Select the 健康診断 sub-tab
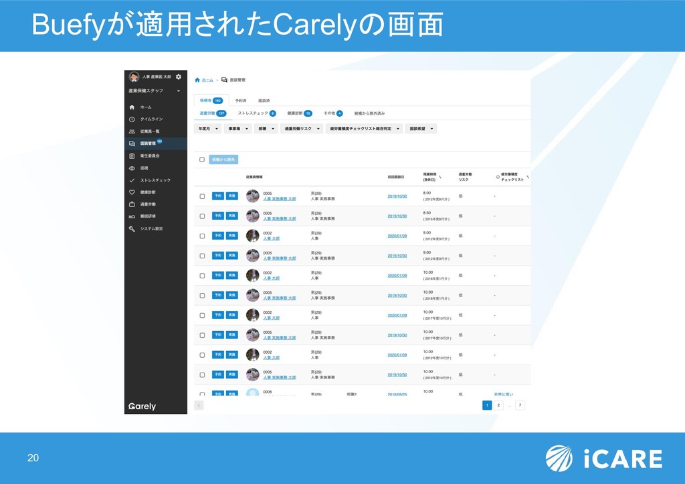Viewport: 685px width, 484px height. pos(300,113)
